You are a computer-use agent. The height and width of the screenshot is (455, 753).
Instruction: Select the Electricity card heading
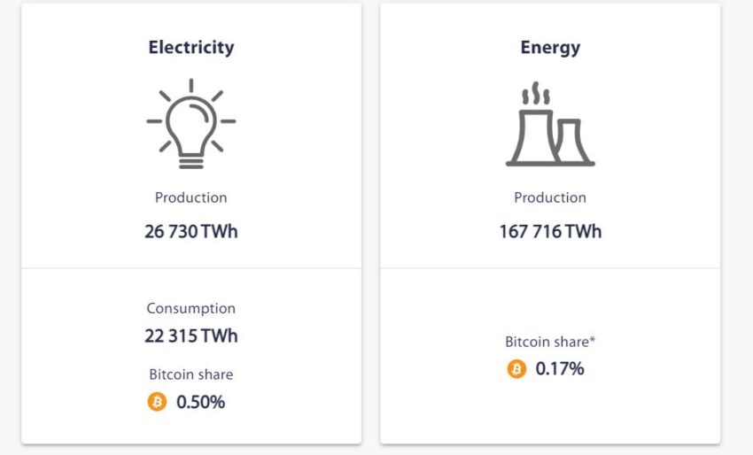tap(191, 48)
